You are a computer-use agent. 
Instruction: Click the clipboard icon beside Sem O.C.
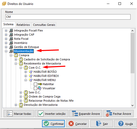[x=26, y=92]
